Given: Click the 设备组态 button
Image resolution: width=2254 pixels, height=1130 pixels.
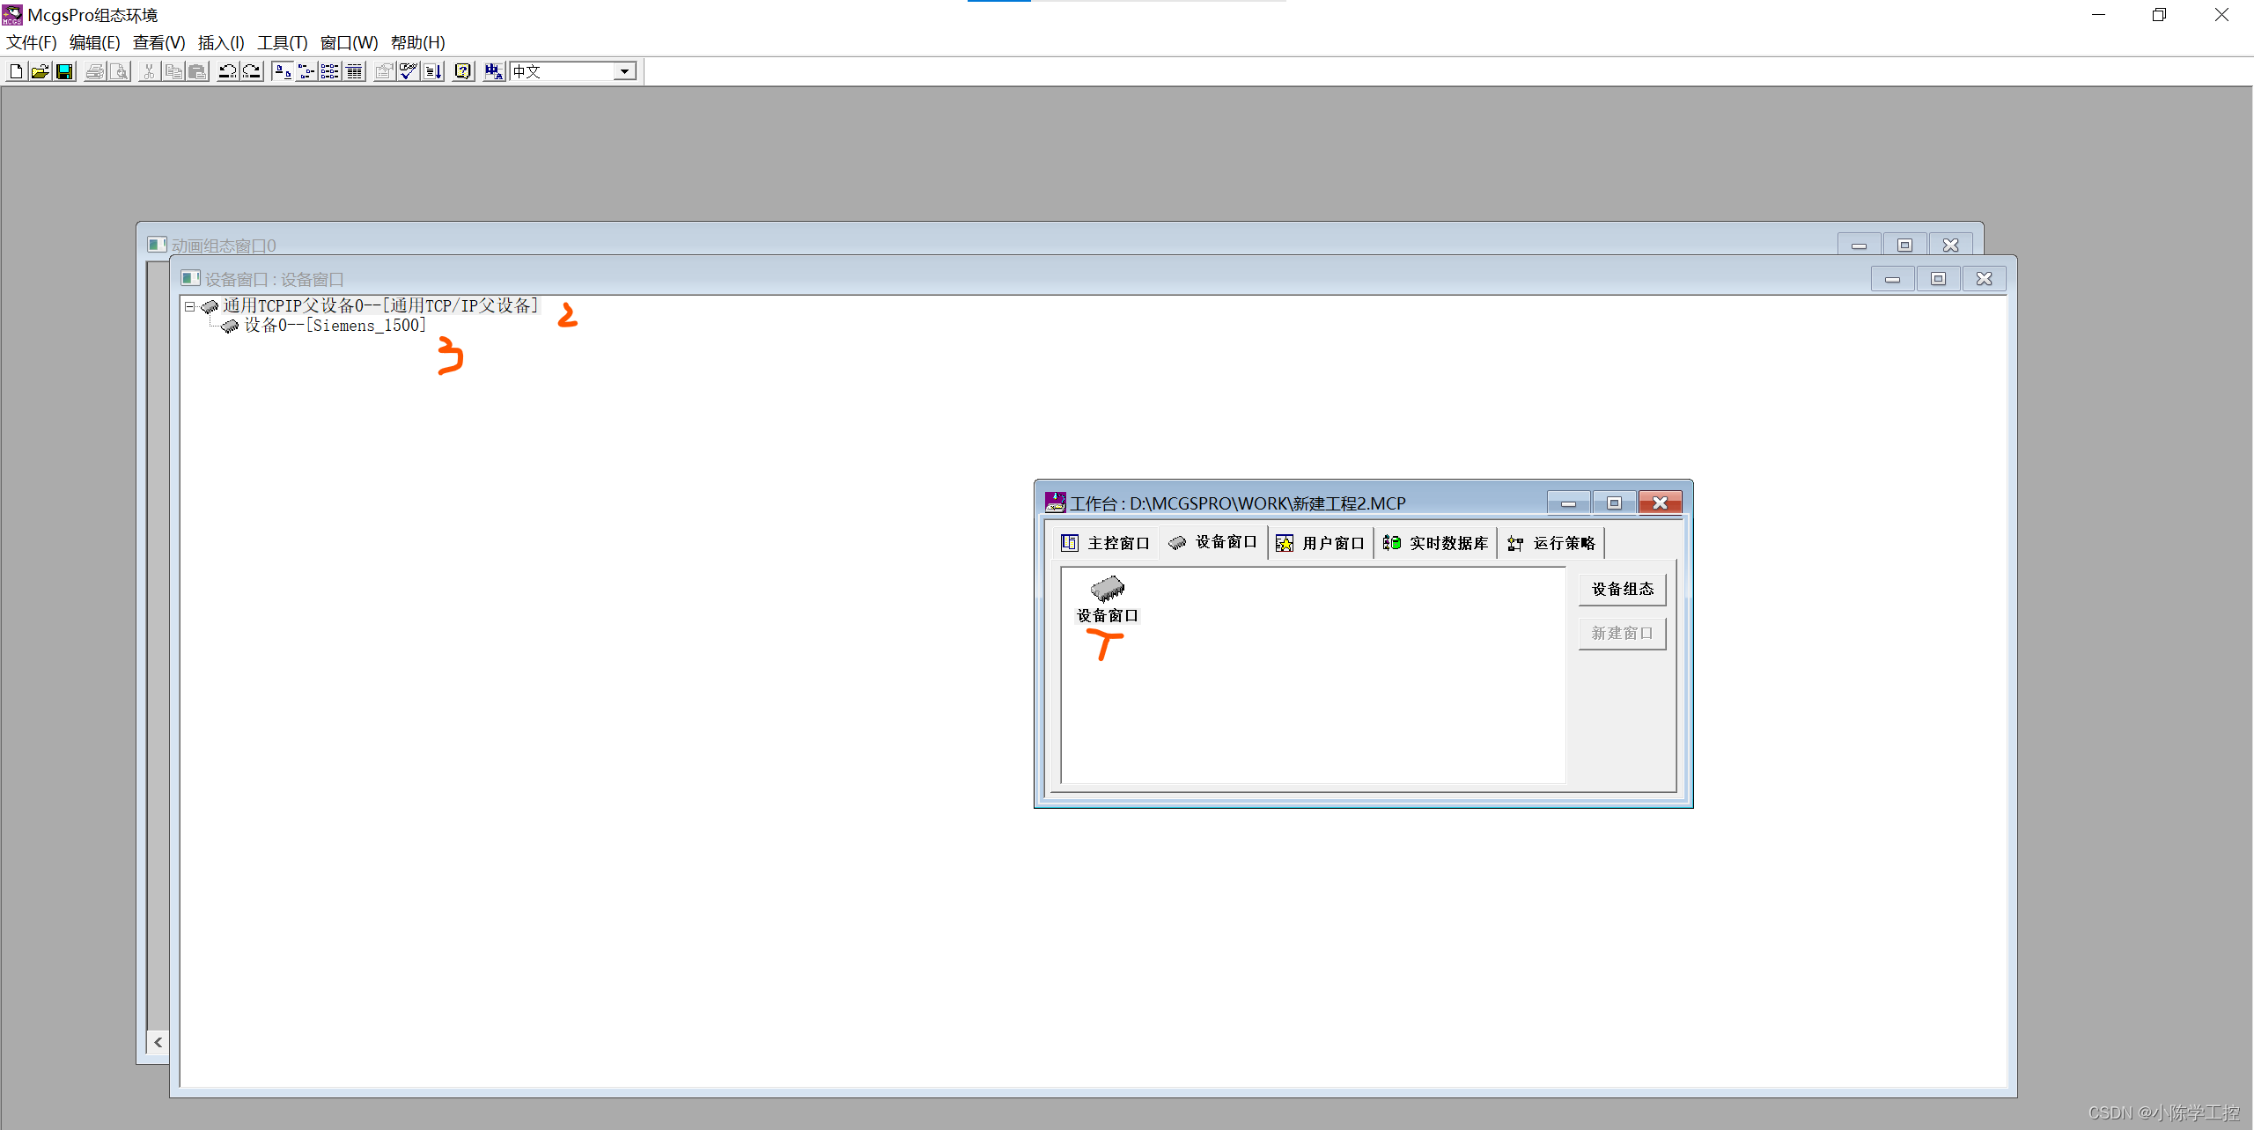Looking at the screenshot, I should pos(1622,589).
